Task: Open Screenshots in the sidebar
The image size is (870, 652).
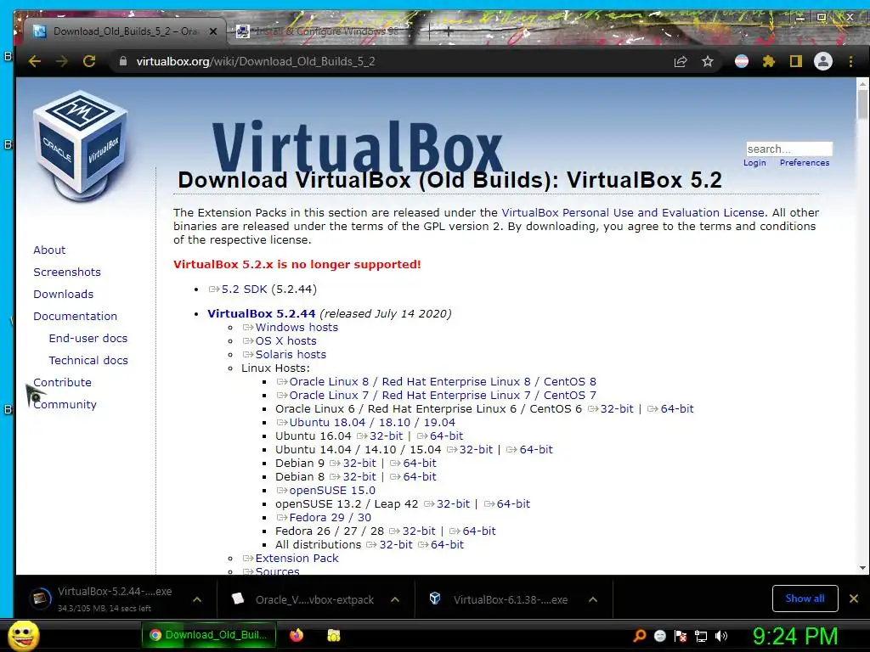Action: pos(67,273)
